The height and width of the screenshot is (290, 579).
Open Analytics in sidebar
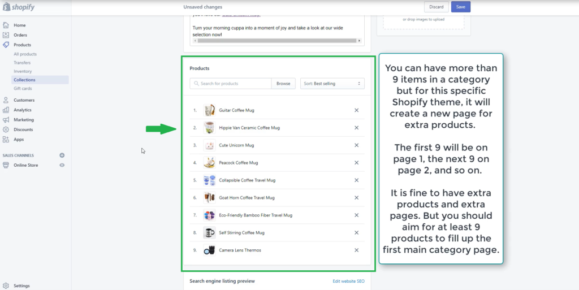tap(23, 110)
